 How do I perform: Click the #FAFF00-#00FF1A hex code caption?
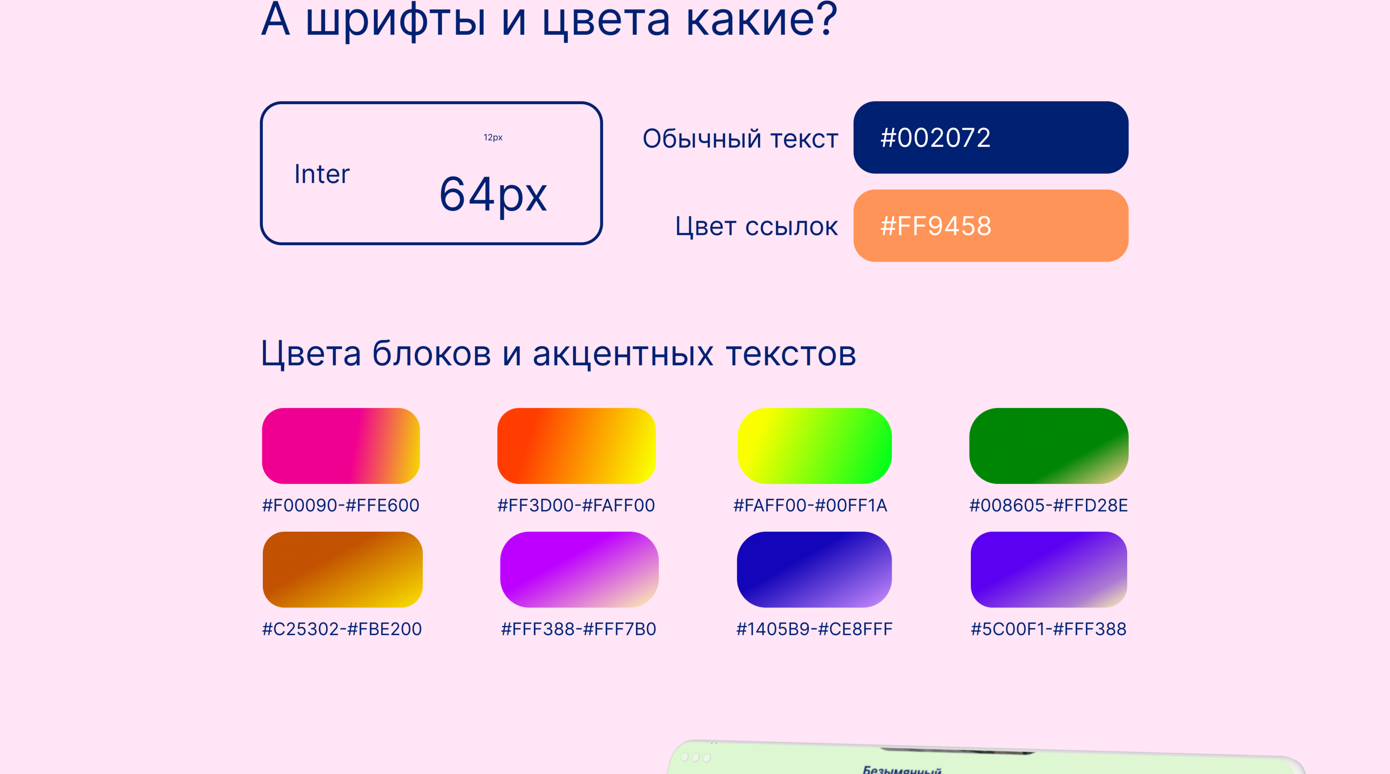(x=810, y=505)
